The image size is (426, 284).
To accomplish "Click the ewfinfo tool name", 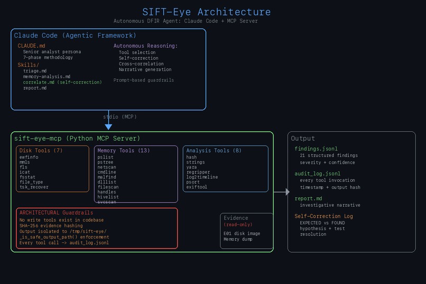I will point(29,157).
